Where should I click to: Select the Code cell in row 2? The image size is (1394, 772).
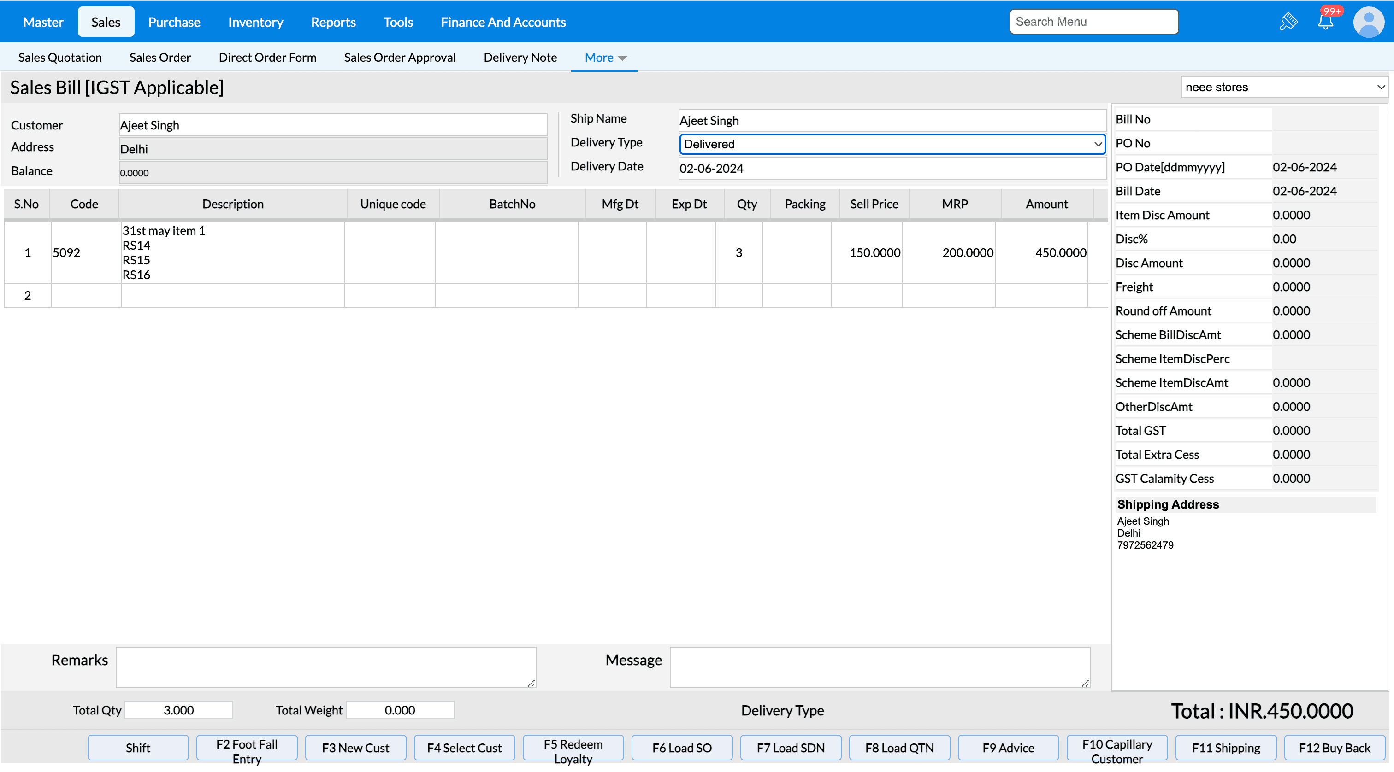point(85,295)
